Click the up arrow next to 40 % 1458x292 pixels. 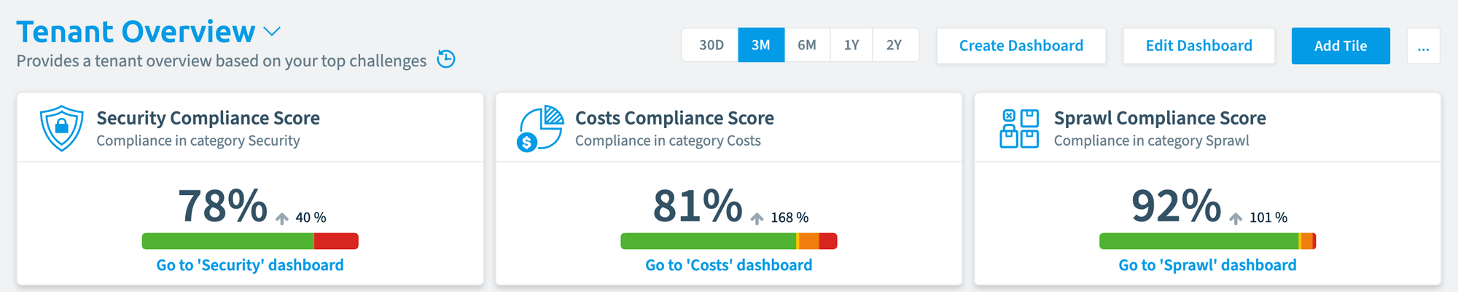(282, 218)
